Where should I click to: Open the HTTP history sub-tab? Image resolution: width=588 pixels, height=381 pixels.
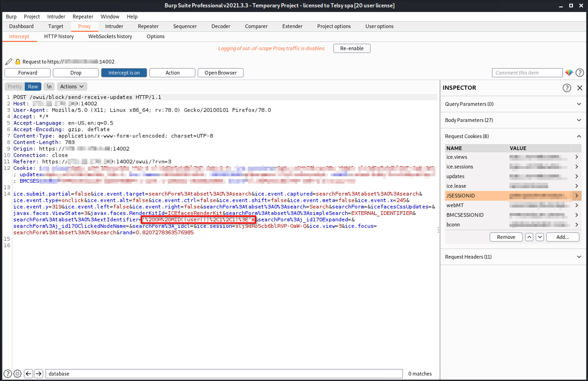[59, 37]
